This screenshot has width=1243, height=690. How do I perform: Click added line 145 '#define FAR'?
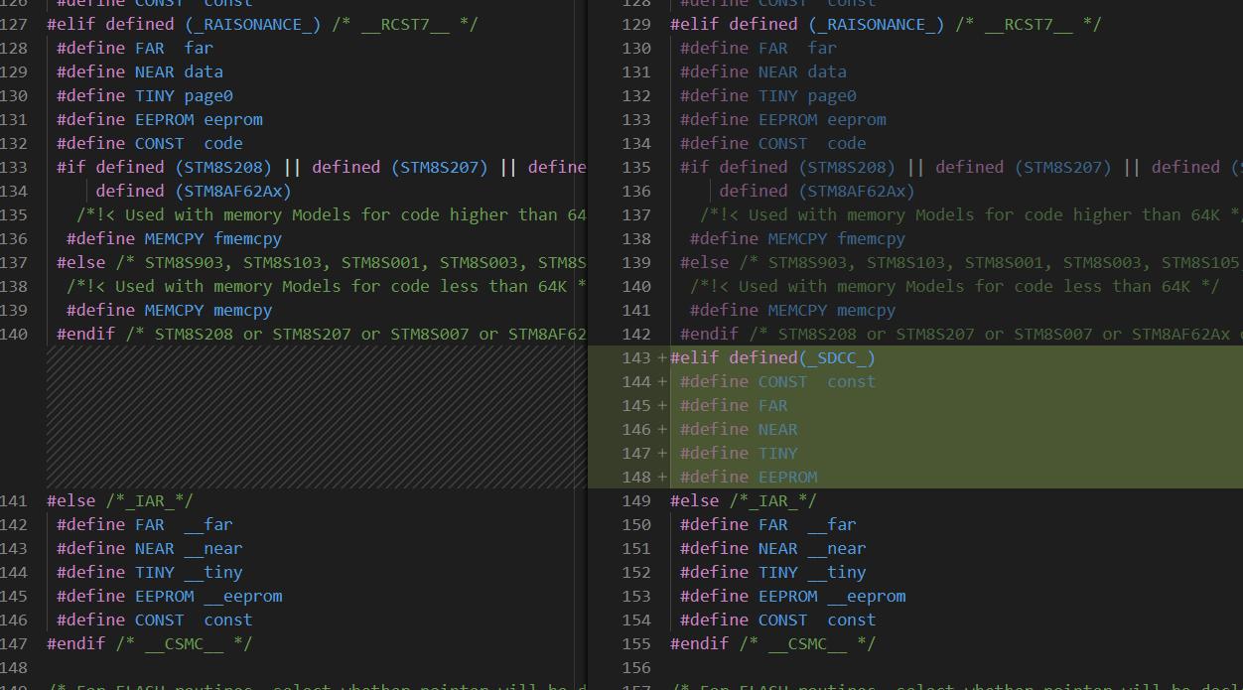pos(734,405)
